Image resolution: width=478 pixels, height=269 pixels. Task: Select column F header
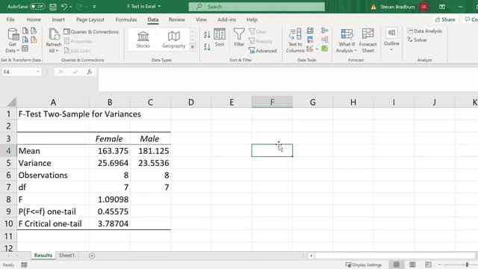coord(272,102)
